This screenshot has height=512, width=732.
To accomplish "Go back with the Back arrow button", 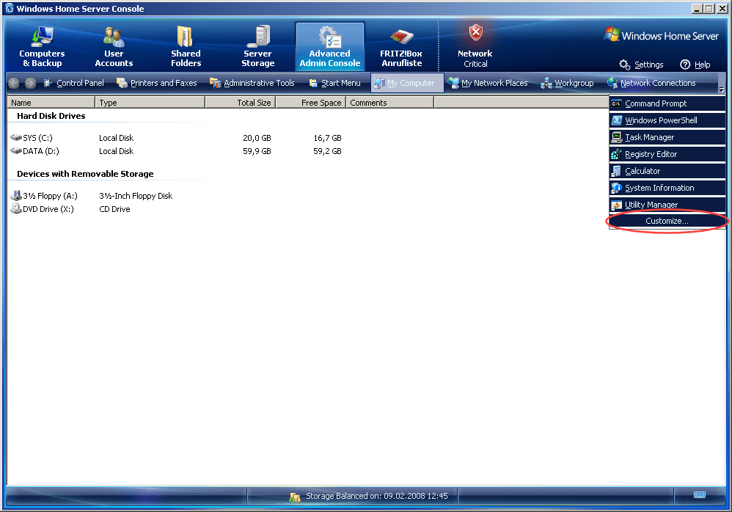I will pos(14,83).
